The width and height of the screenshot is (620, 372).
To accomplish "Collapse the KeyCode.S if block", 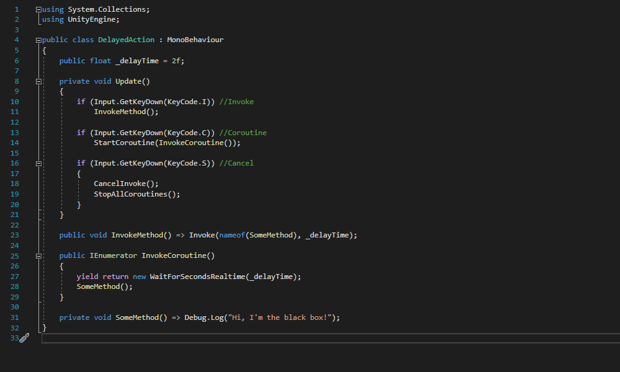I will [38, 163].
